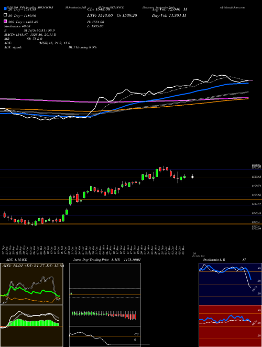The image size is (262, 347).
Task: Click the '-73' label in the MR panel
Action: [x=136, y=334]
